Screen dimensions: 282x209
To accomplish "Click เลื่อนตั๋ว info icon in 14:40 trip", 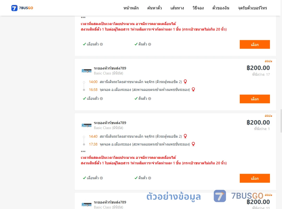I will click(101, 178).
